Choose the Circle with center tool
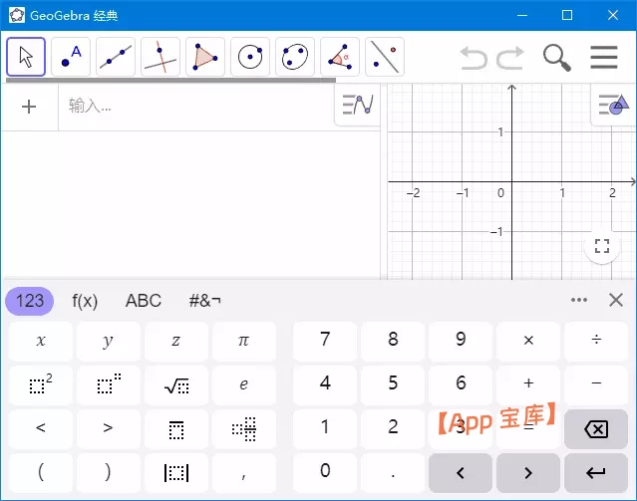Screen dimensions: 637x501 click(250, 57)
